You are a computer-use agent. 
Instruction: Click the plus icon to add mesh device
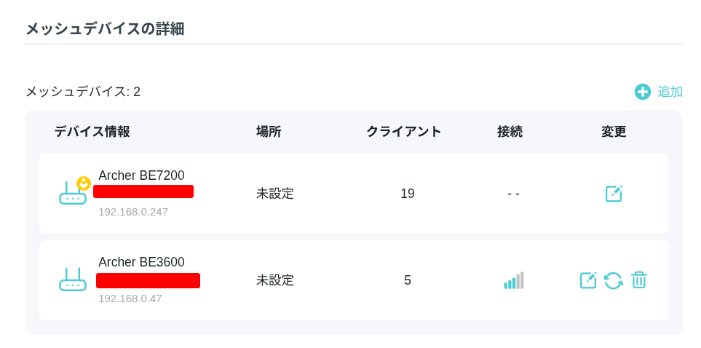642,92
